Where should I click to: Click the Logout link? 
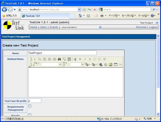(153, 27)
